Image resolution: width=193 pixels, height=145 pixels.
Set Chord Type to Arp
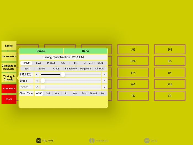click(x=103, y=93)
